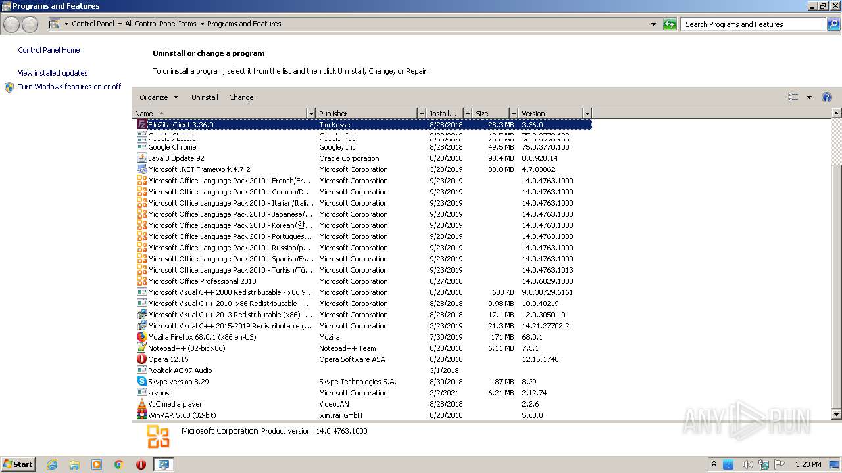Open Control Panel Home link
Image resolution: width=842 pixels, height=473 pixels.
(49, 50)
